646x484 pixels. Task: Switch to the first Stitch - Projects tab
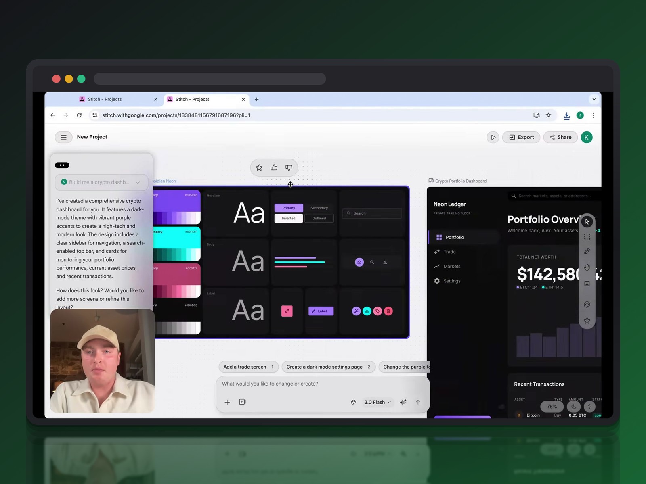click(119, 99)
